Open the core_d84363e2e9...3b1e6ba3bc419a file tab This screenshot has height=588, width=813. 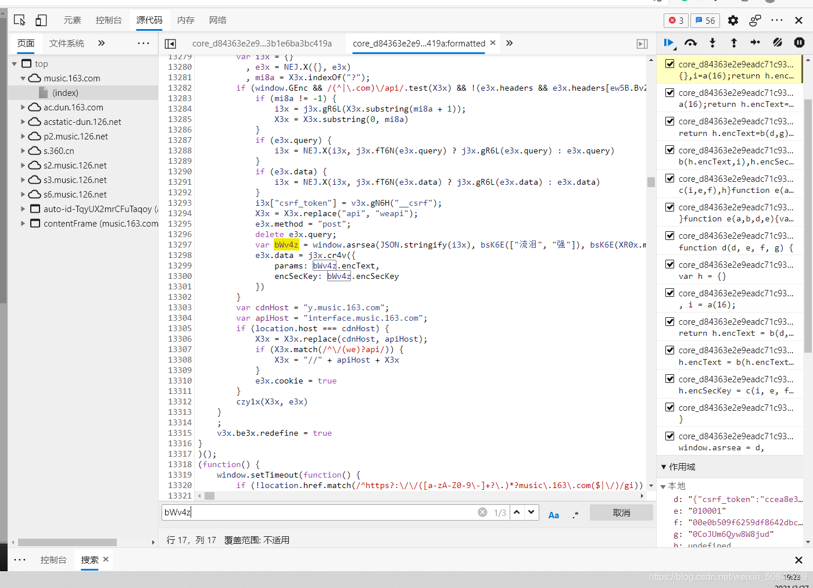[262, 43]
